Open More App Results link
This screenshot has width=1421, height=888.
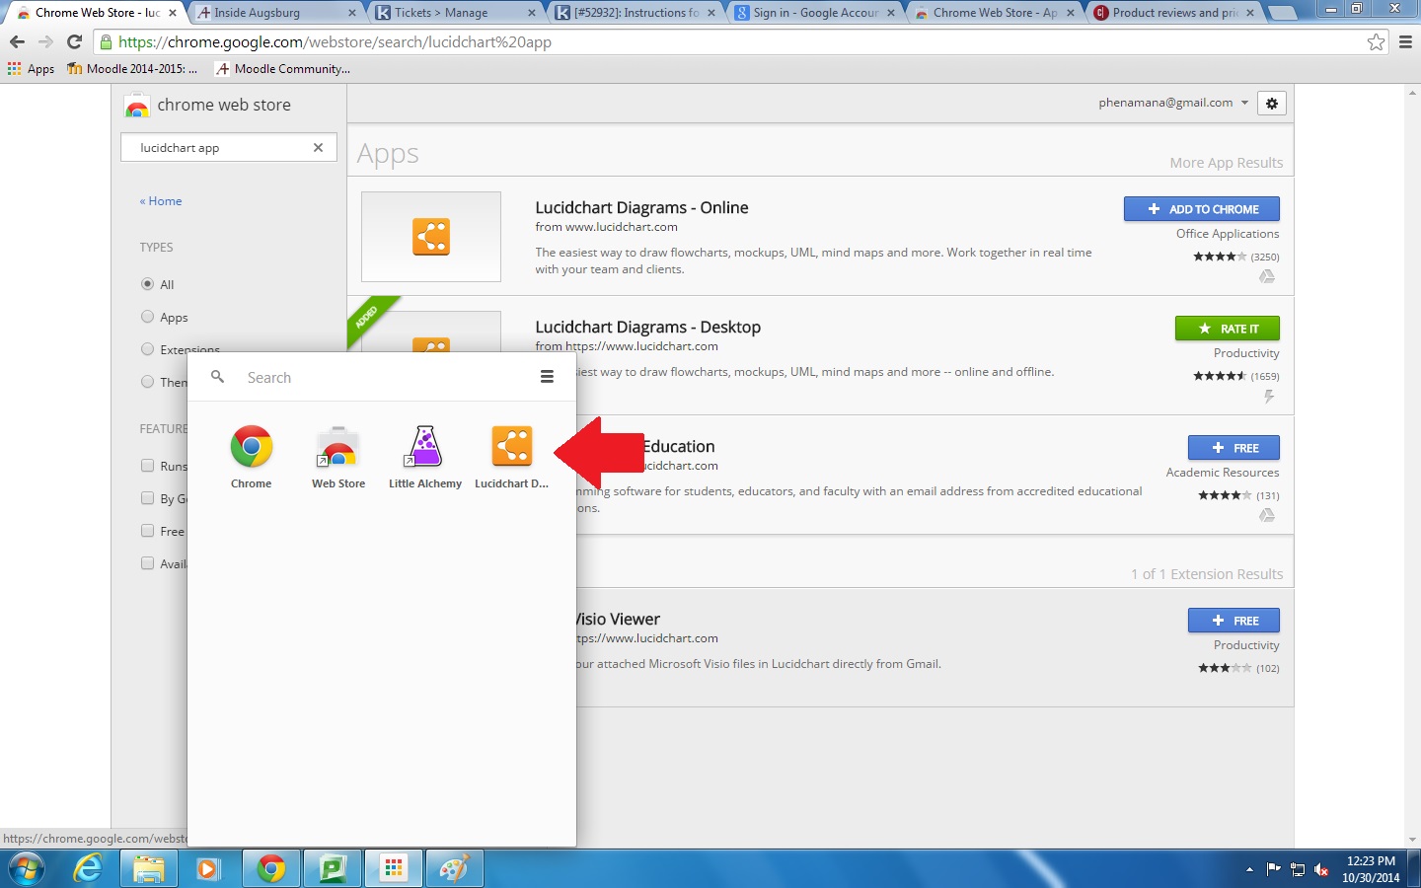click(x=1227, y=163)
